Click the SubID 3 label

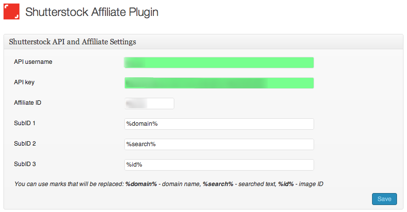[x=25, y=164]
